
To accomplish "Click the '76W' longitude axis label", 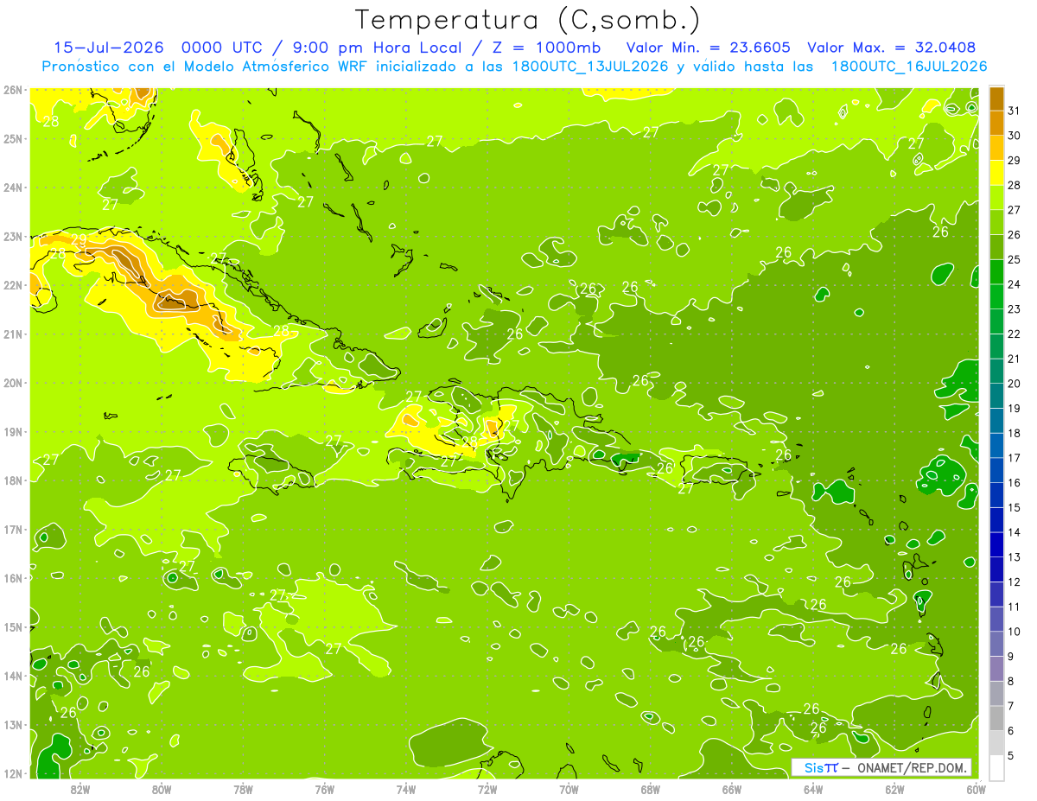I will pyautogui.click(x=325, y=790).
